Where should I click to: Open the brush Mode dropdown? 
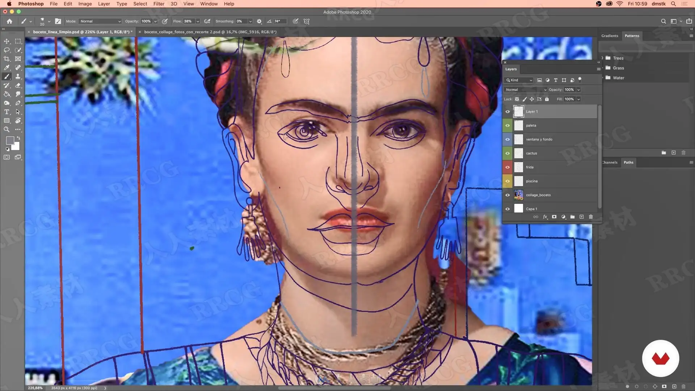point(100,21)
